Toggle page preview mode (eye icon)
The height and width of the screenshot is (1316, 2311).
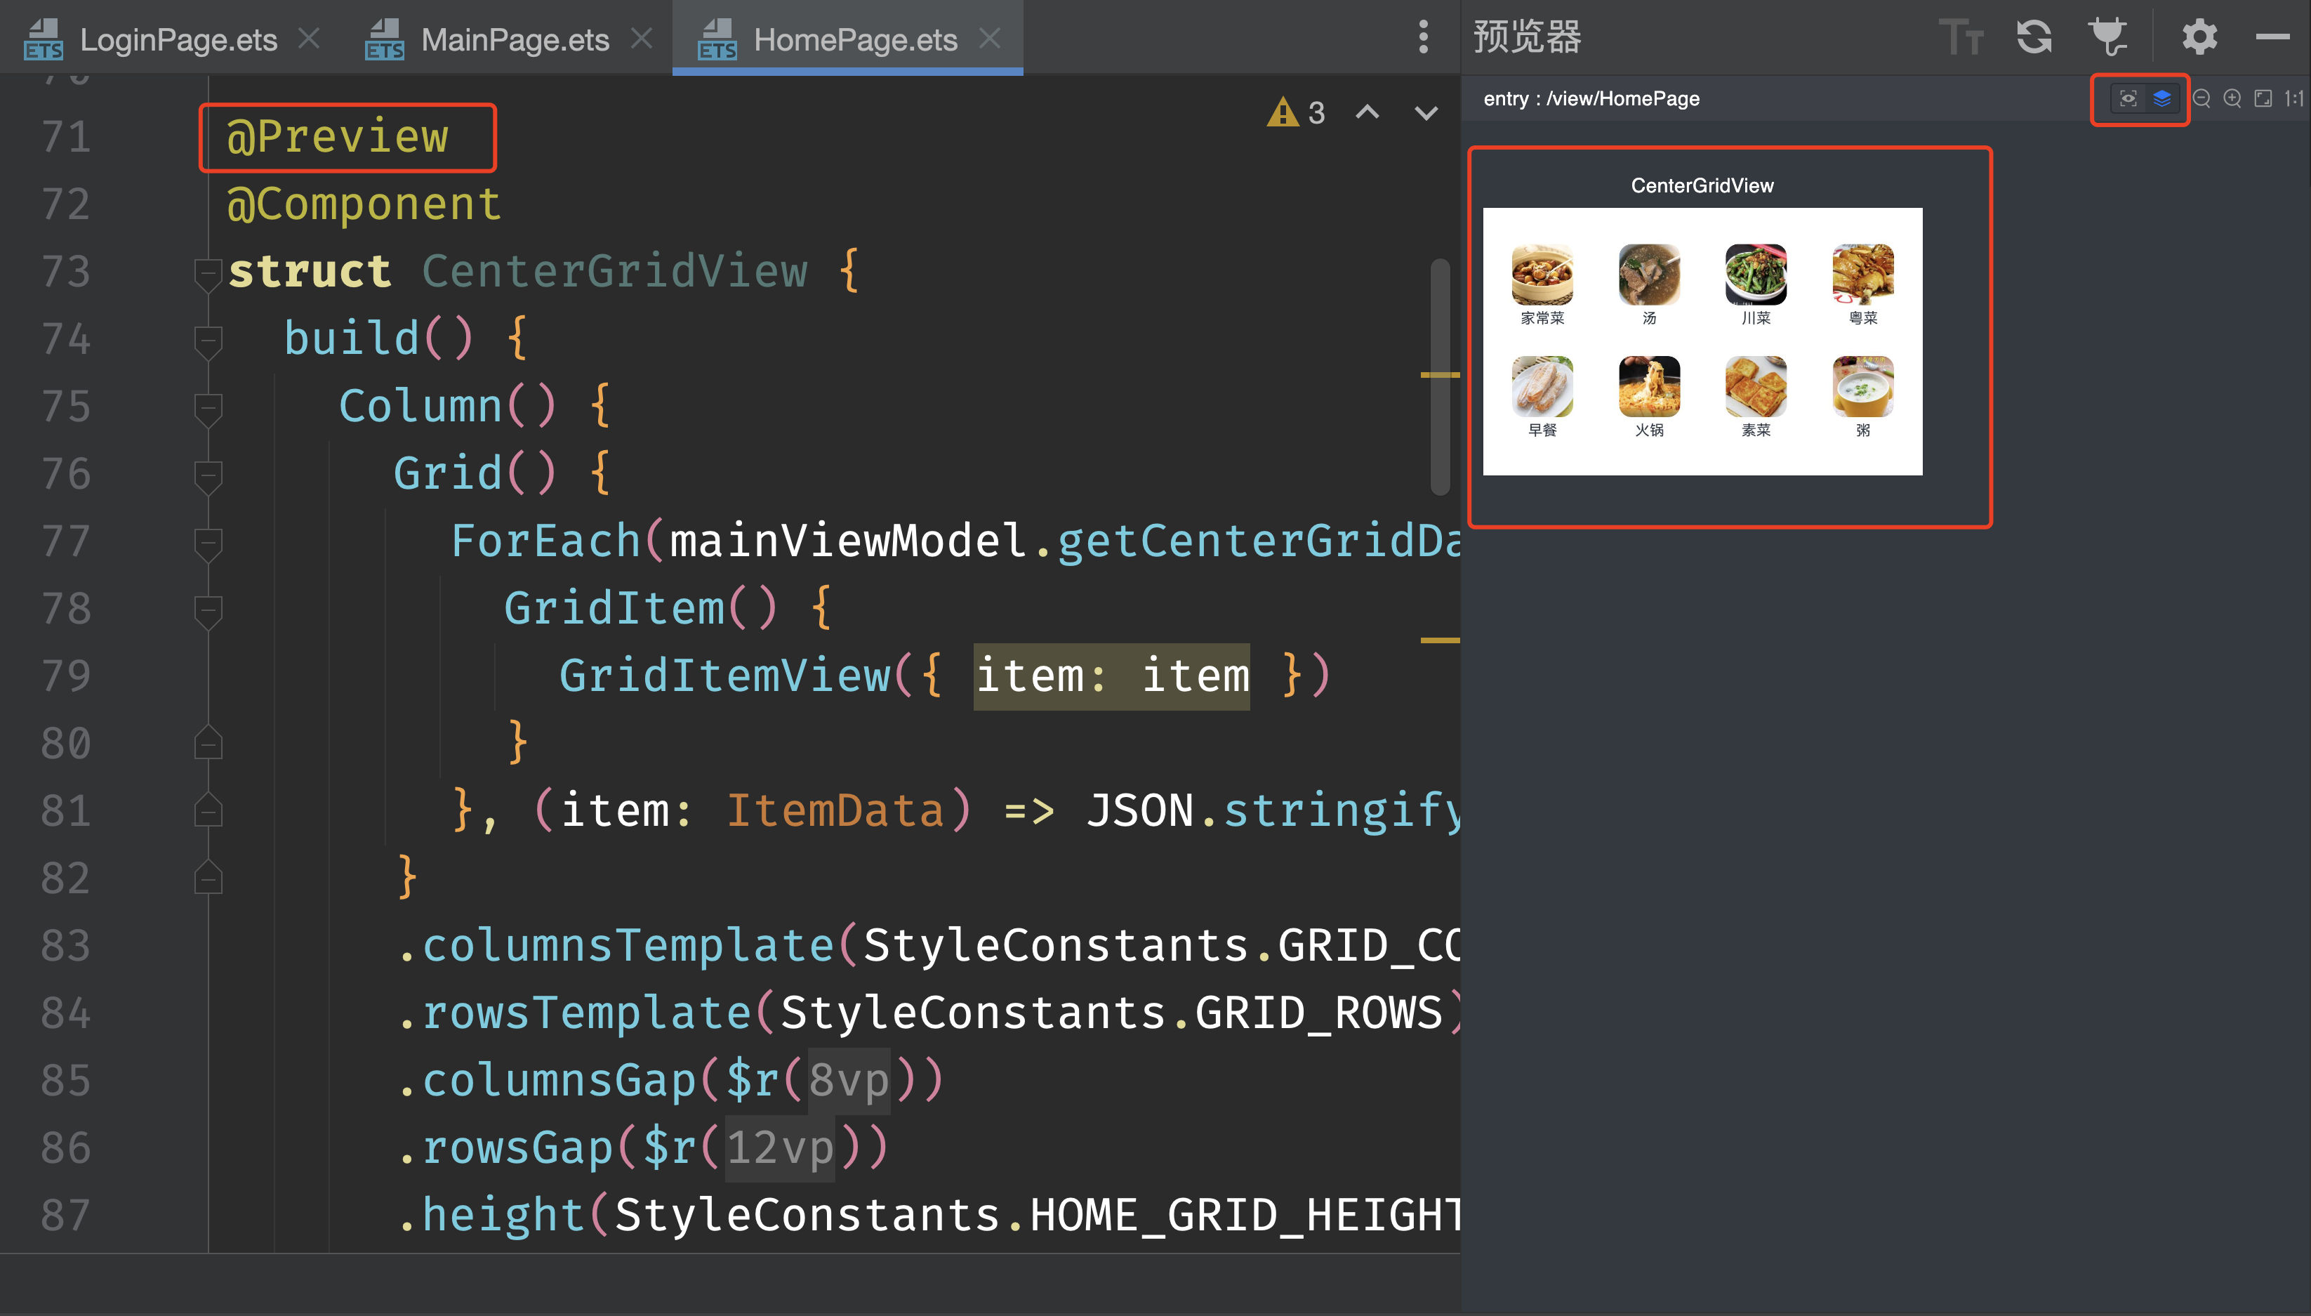point(2128,98)
